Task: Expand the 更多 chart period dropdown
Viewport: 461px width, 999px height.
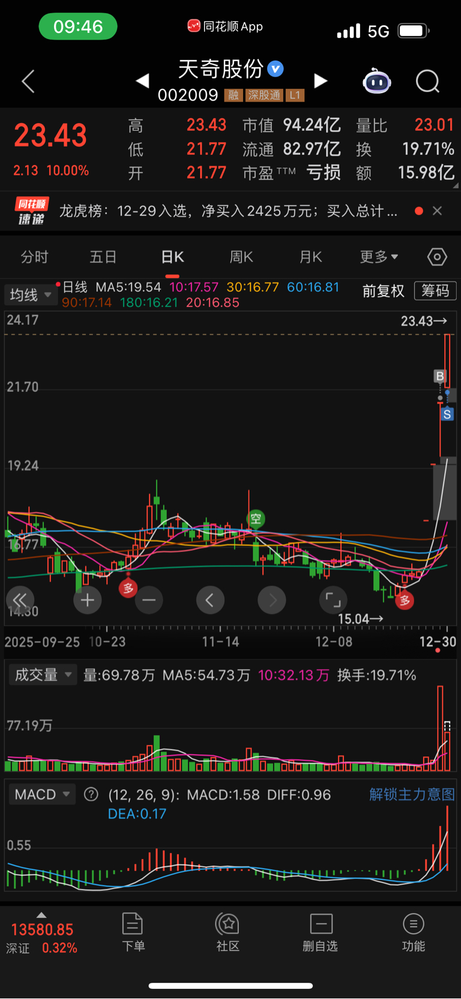Action: point(379,257)
